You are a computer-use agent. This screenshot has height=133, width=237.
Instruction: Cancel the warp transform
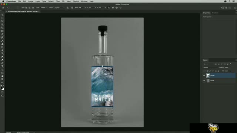pos(117,7)
